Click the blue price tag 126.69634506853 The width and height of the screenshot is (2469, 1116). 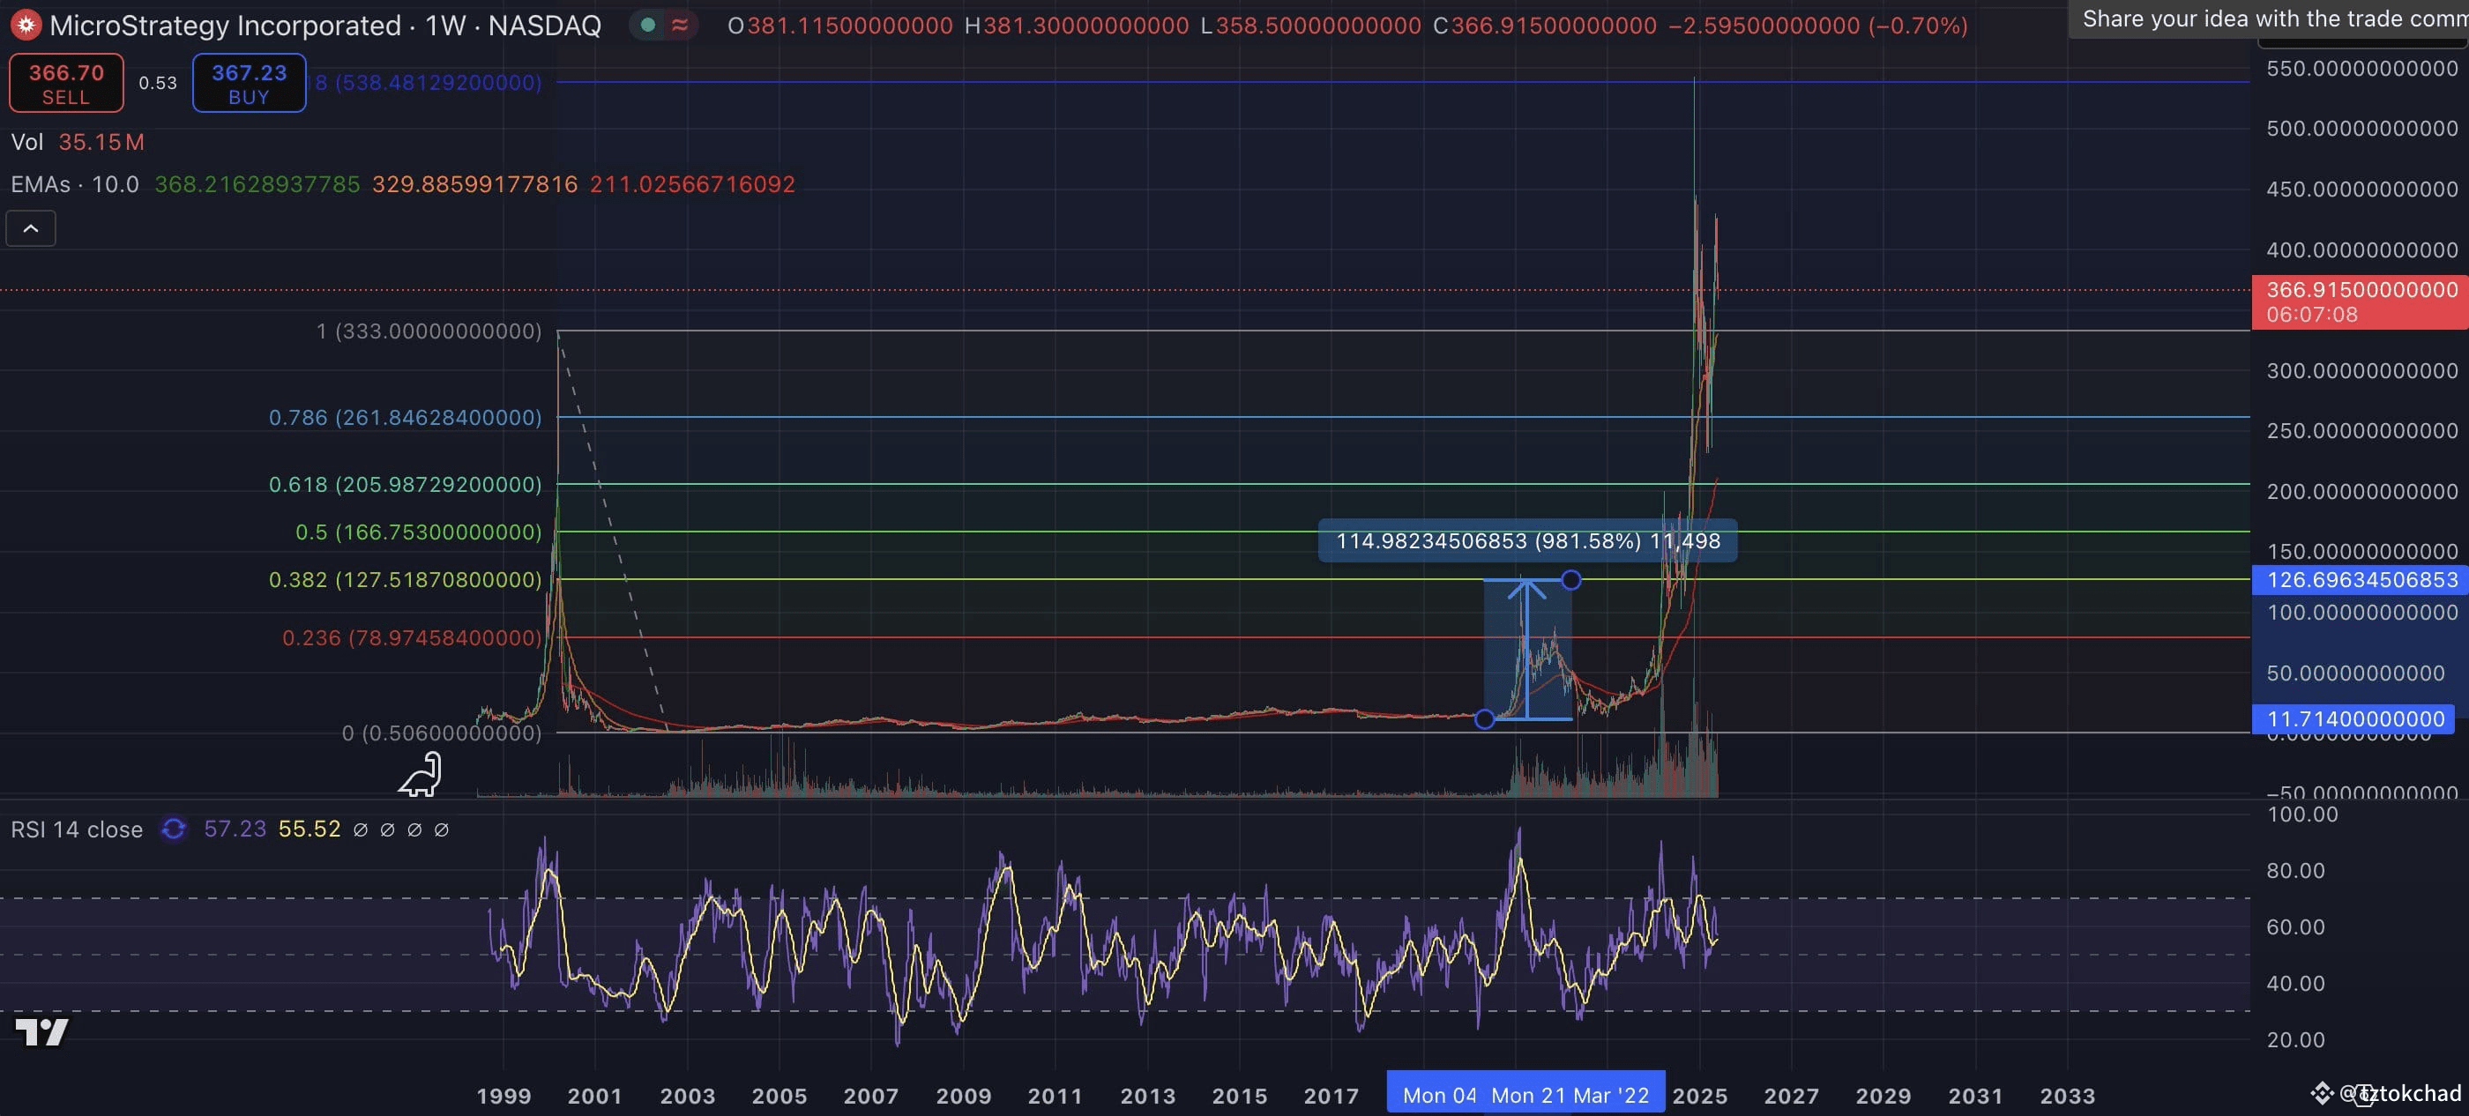point(2360,579)
